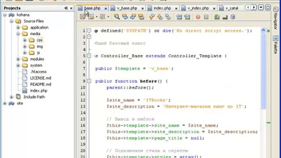Expand the modules folder
Viewport: 281px width, 158px height.
pos(18,59)
